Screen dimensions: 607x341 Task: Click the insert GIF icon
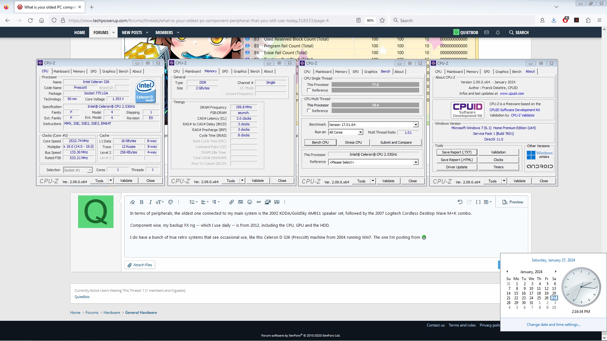259,202
